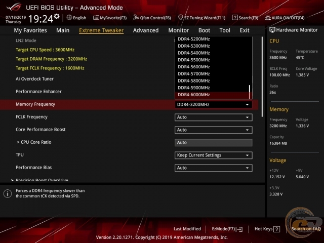
Task: Open MyFavorite(F3) icon
Action: click(96, 18)
